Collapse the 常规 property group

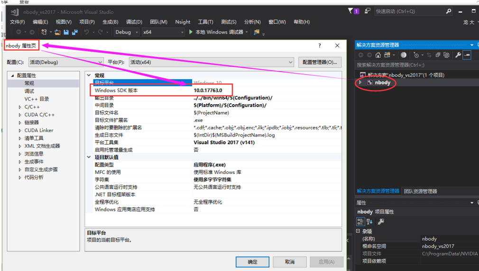(89, 75)
